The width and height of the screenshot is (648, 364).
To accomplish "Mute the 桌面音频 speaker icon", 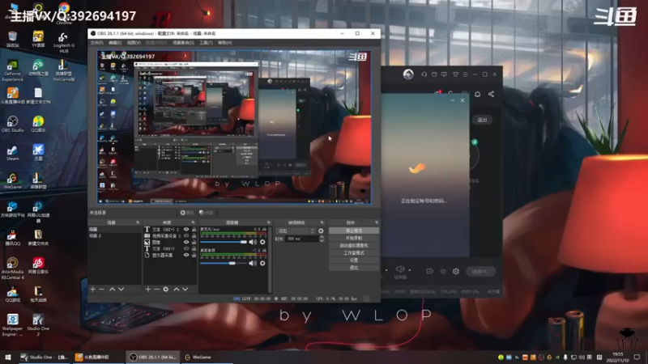I will [253, 263].
